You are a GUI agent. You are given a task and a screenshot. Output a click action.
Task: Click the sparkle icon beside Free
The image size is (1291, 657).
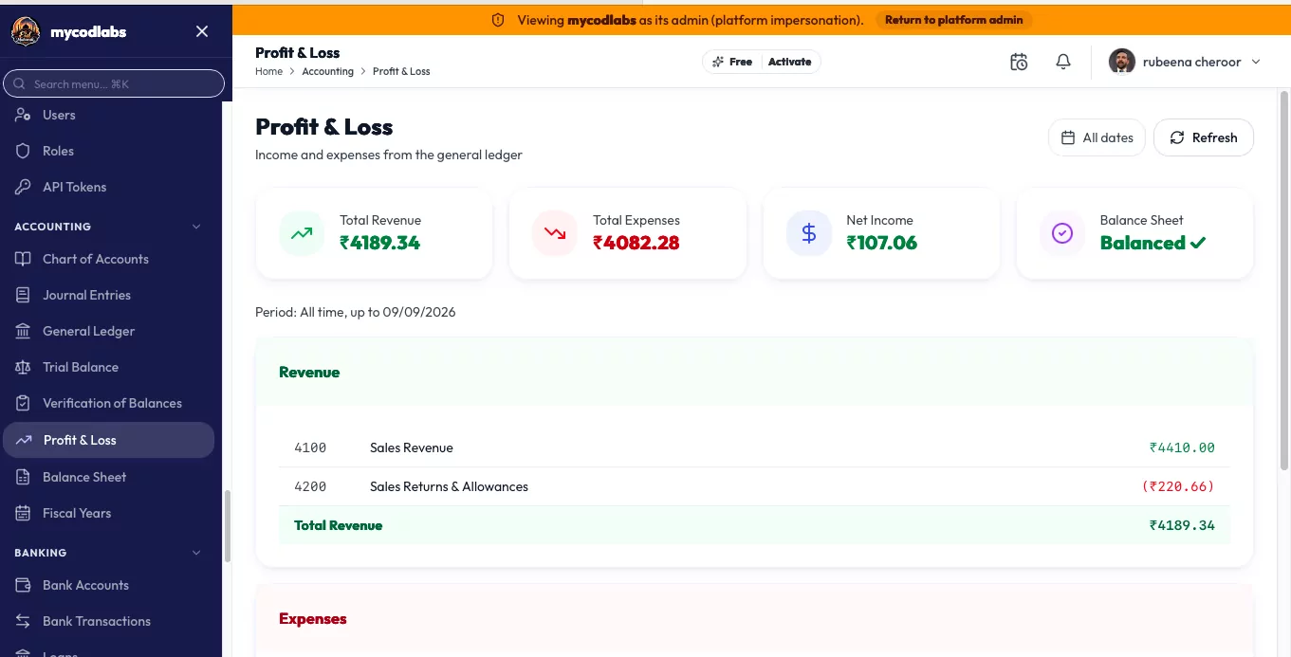[x=718, y=62]
